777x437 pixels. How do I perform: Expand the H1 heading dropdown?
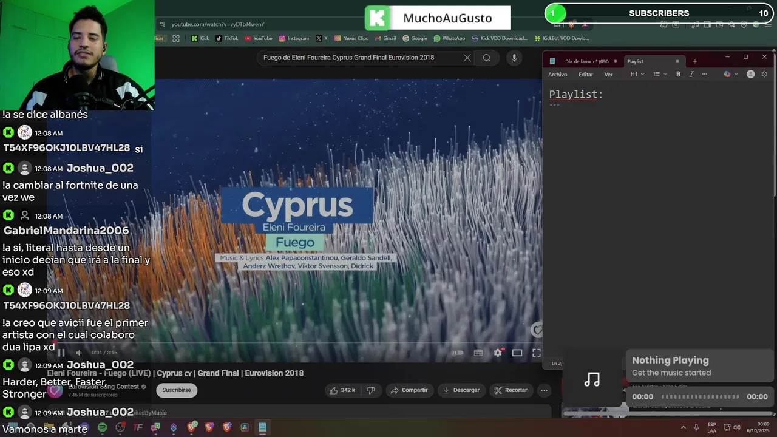click(x=637, y=74)
